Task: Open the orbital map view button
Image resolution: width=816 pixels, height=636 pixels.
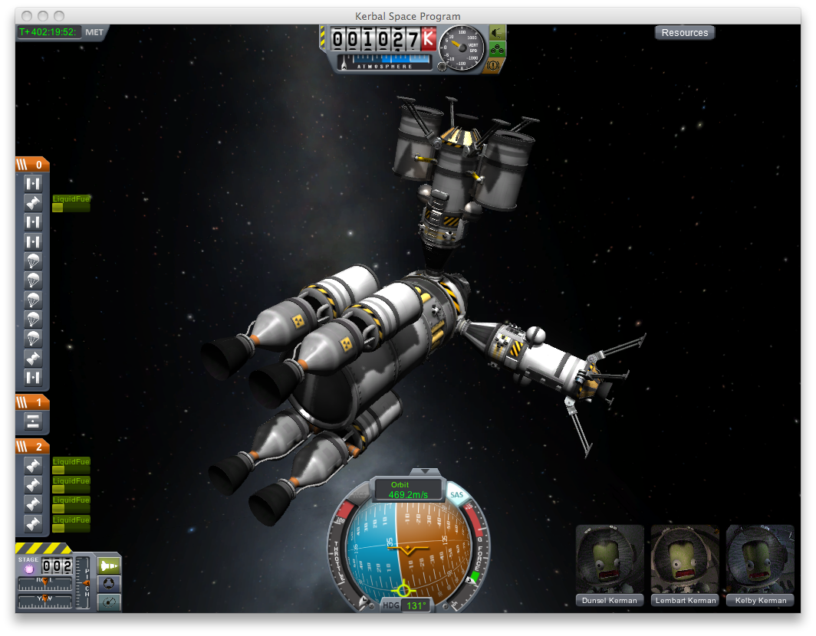Action: 109,602
